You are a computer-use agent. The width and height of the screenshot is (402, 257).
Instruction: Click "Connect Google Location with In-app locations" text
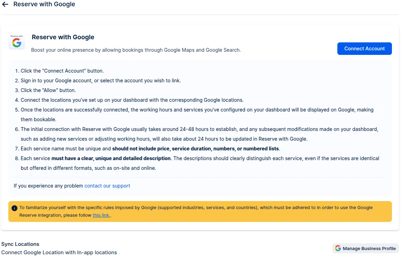[59, 252]
